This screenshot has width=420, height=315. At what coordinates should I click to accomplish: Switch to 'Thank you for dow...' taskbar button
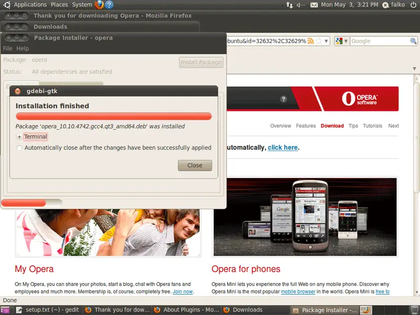click(x=117, y=310)
